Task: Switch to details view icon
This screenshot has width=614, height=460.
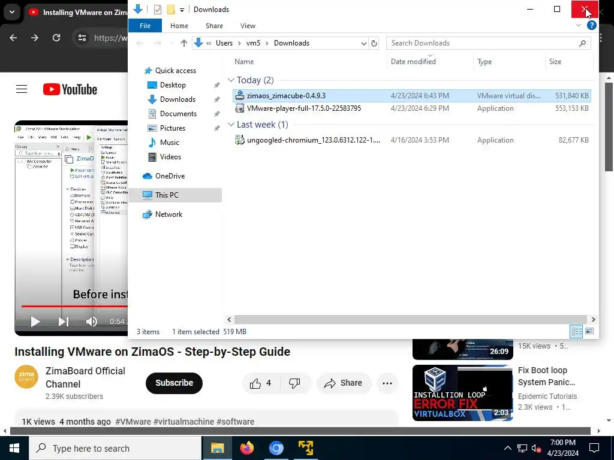Action: [x=576, y=332]
